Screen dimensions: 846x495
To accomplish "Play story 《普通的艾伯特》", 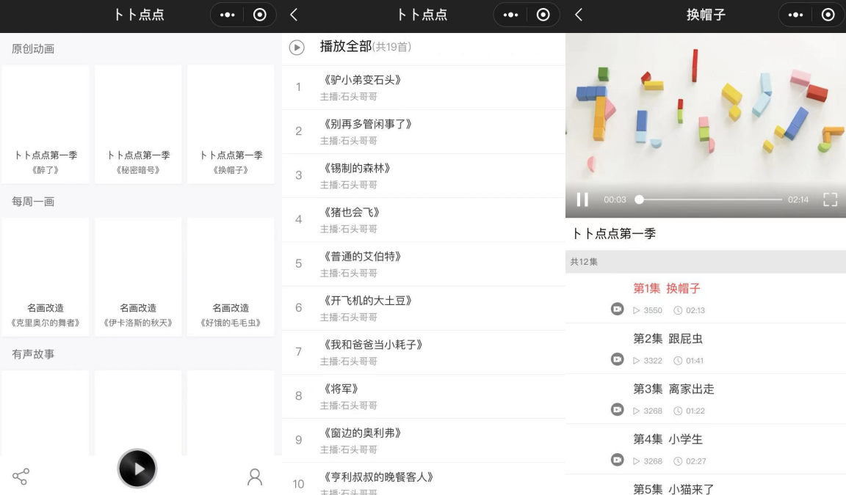I will tap(424, 265).
